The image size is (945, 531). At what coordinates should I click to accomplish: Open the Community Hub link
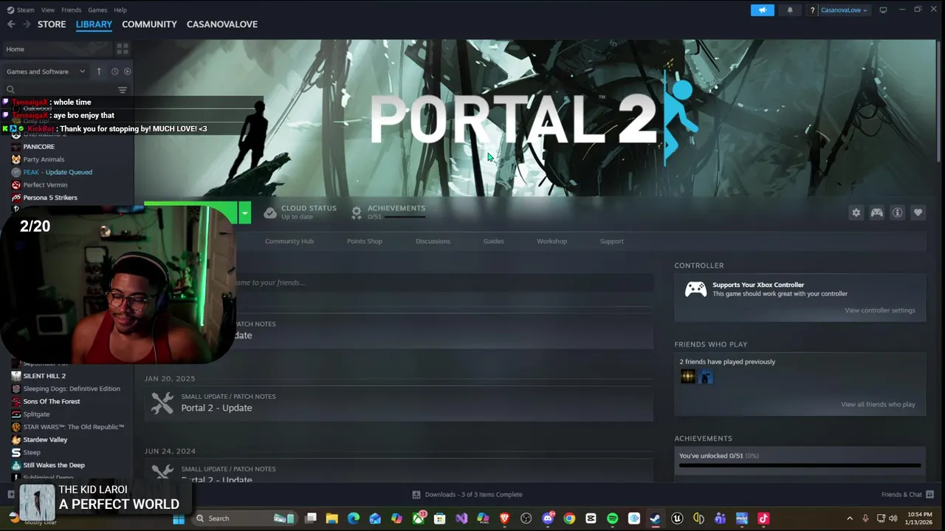pyautogui.click(x=289, y=241)
